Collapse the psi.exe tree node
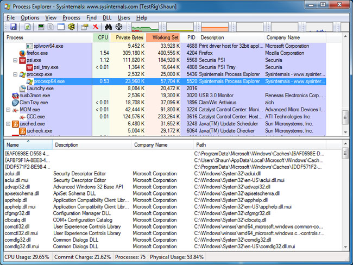Image resolution: width=353 pixels, height=265 pixels. point(15,60)
